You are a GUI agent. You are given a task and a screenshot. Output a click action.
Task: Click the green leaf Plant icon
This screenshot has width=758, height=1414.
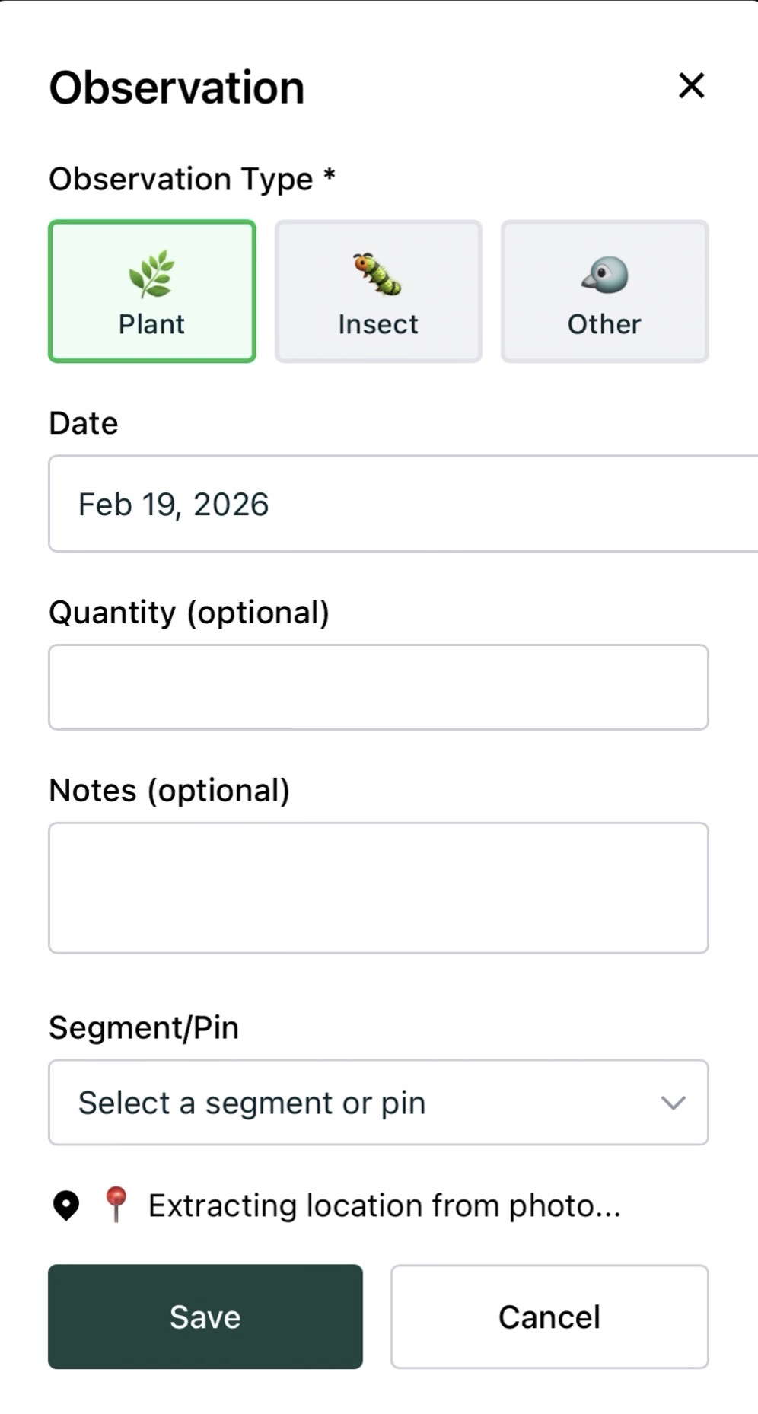pos(152,274)
